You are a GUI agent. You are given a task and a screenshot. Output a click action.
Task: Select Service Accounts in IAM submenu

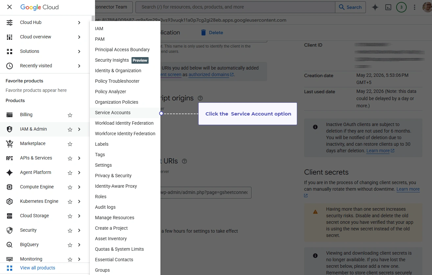coord(125,113)
